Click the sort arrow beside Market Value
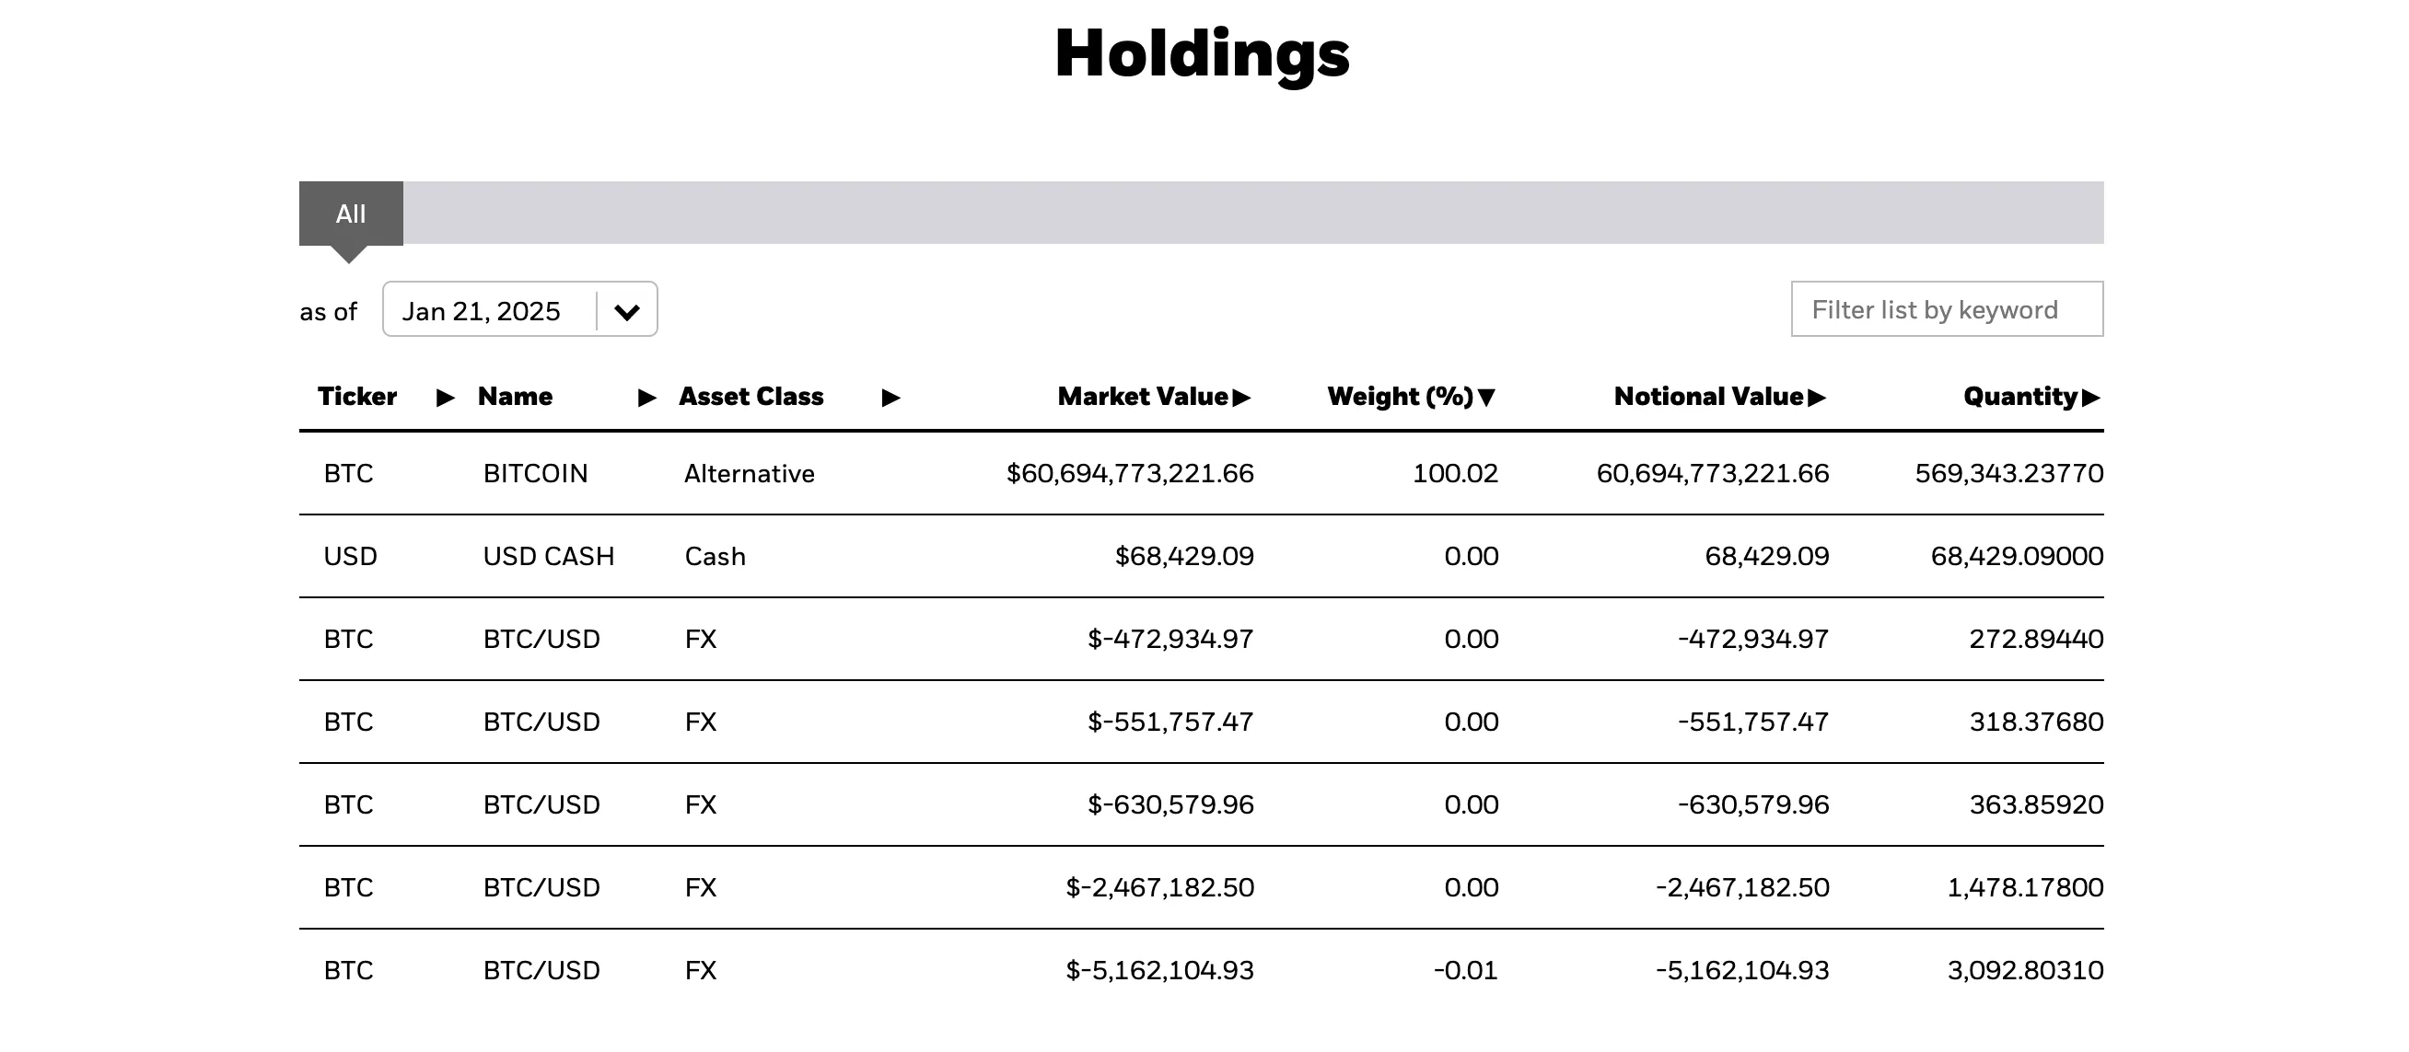The width and height of the screenshot is (2409, 1052). click(1244, 396)
